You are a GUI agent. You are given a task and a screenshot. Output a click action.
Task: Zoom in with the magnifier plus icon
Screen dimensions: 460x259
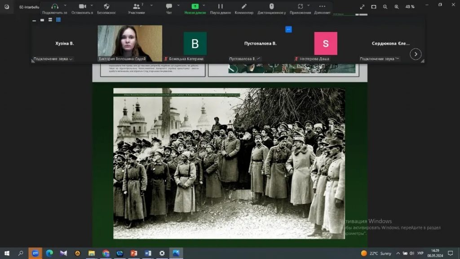(x=397, y=7)
